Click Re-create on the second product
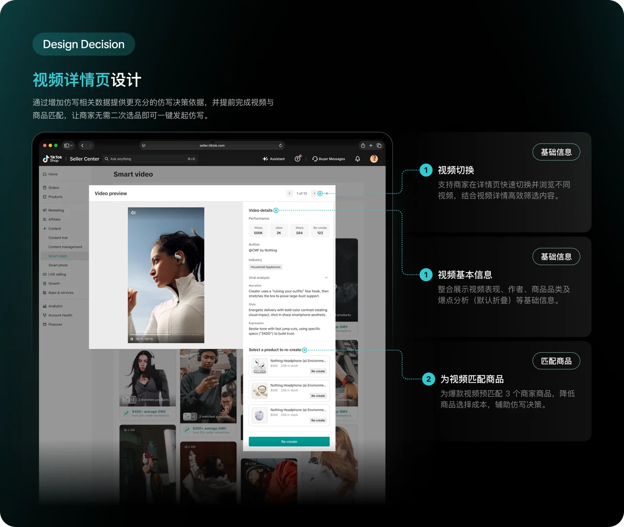Image resolution: width=624 pixels, height=527 pixels. click(318, 396)
